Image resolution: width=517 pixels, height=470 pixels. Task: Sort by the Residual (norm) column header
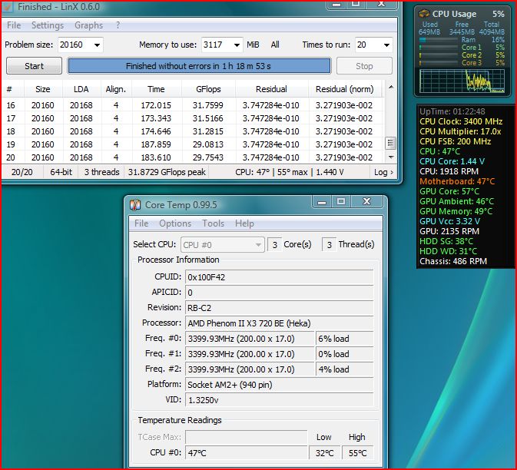(345, 89)
